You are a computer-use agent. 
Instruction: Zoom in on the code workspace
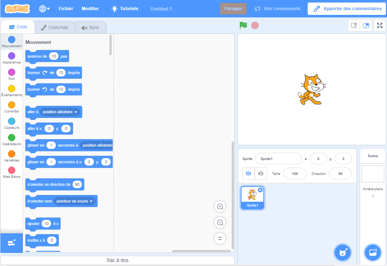pyautogui.click(x=220, y=206)
